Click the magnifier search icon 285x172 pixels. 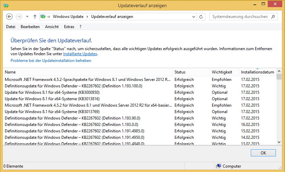[x=273, y=17]
